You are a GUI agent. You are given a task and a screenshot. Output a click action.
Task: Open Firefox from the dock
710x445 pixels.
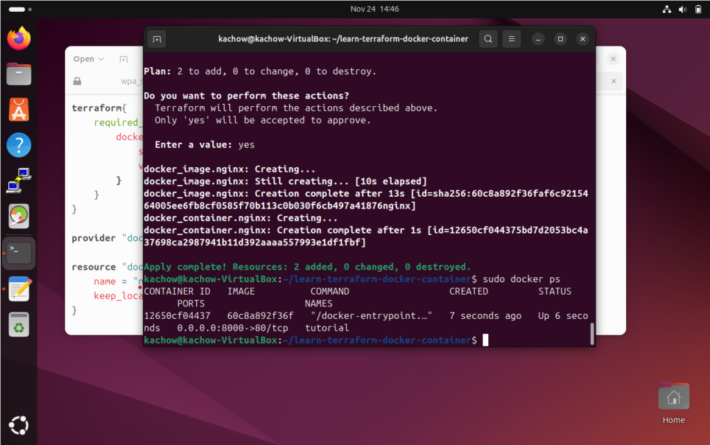[x=19, y=39]
